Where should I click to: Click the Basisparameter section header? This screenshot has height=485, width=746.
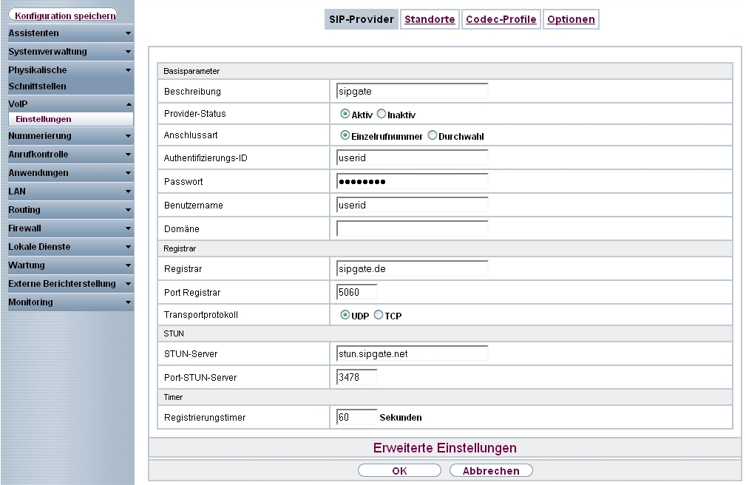(x=445, y=71)
